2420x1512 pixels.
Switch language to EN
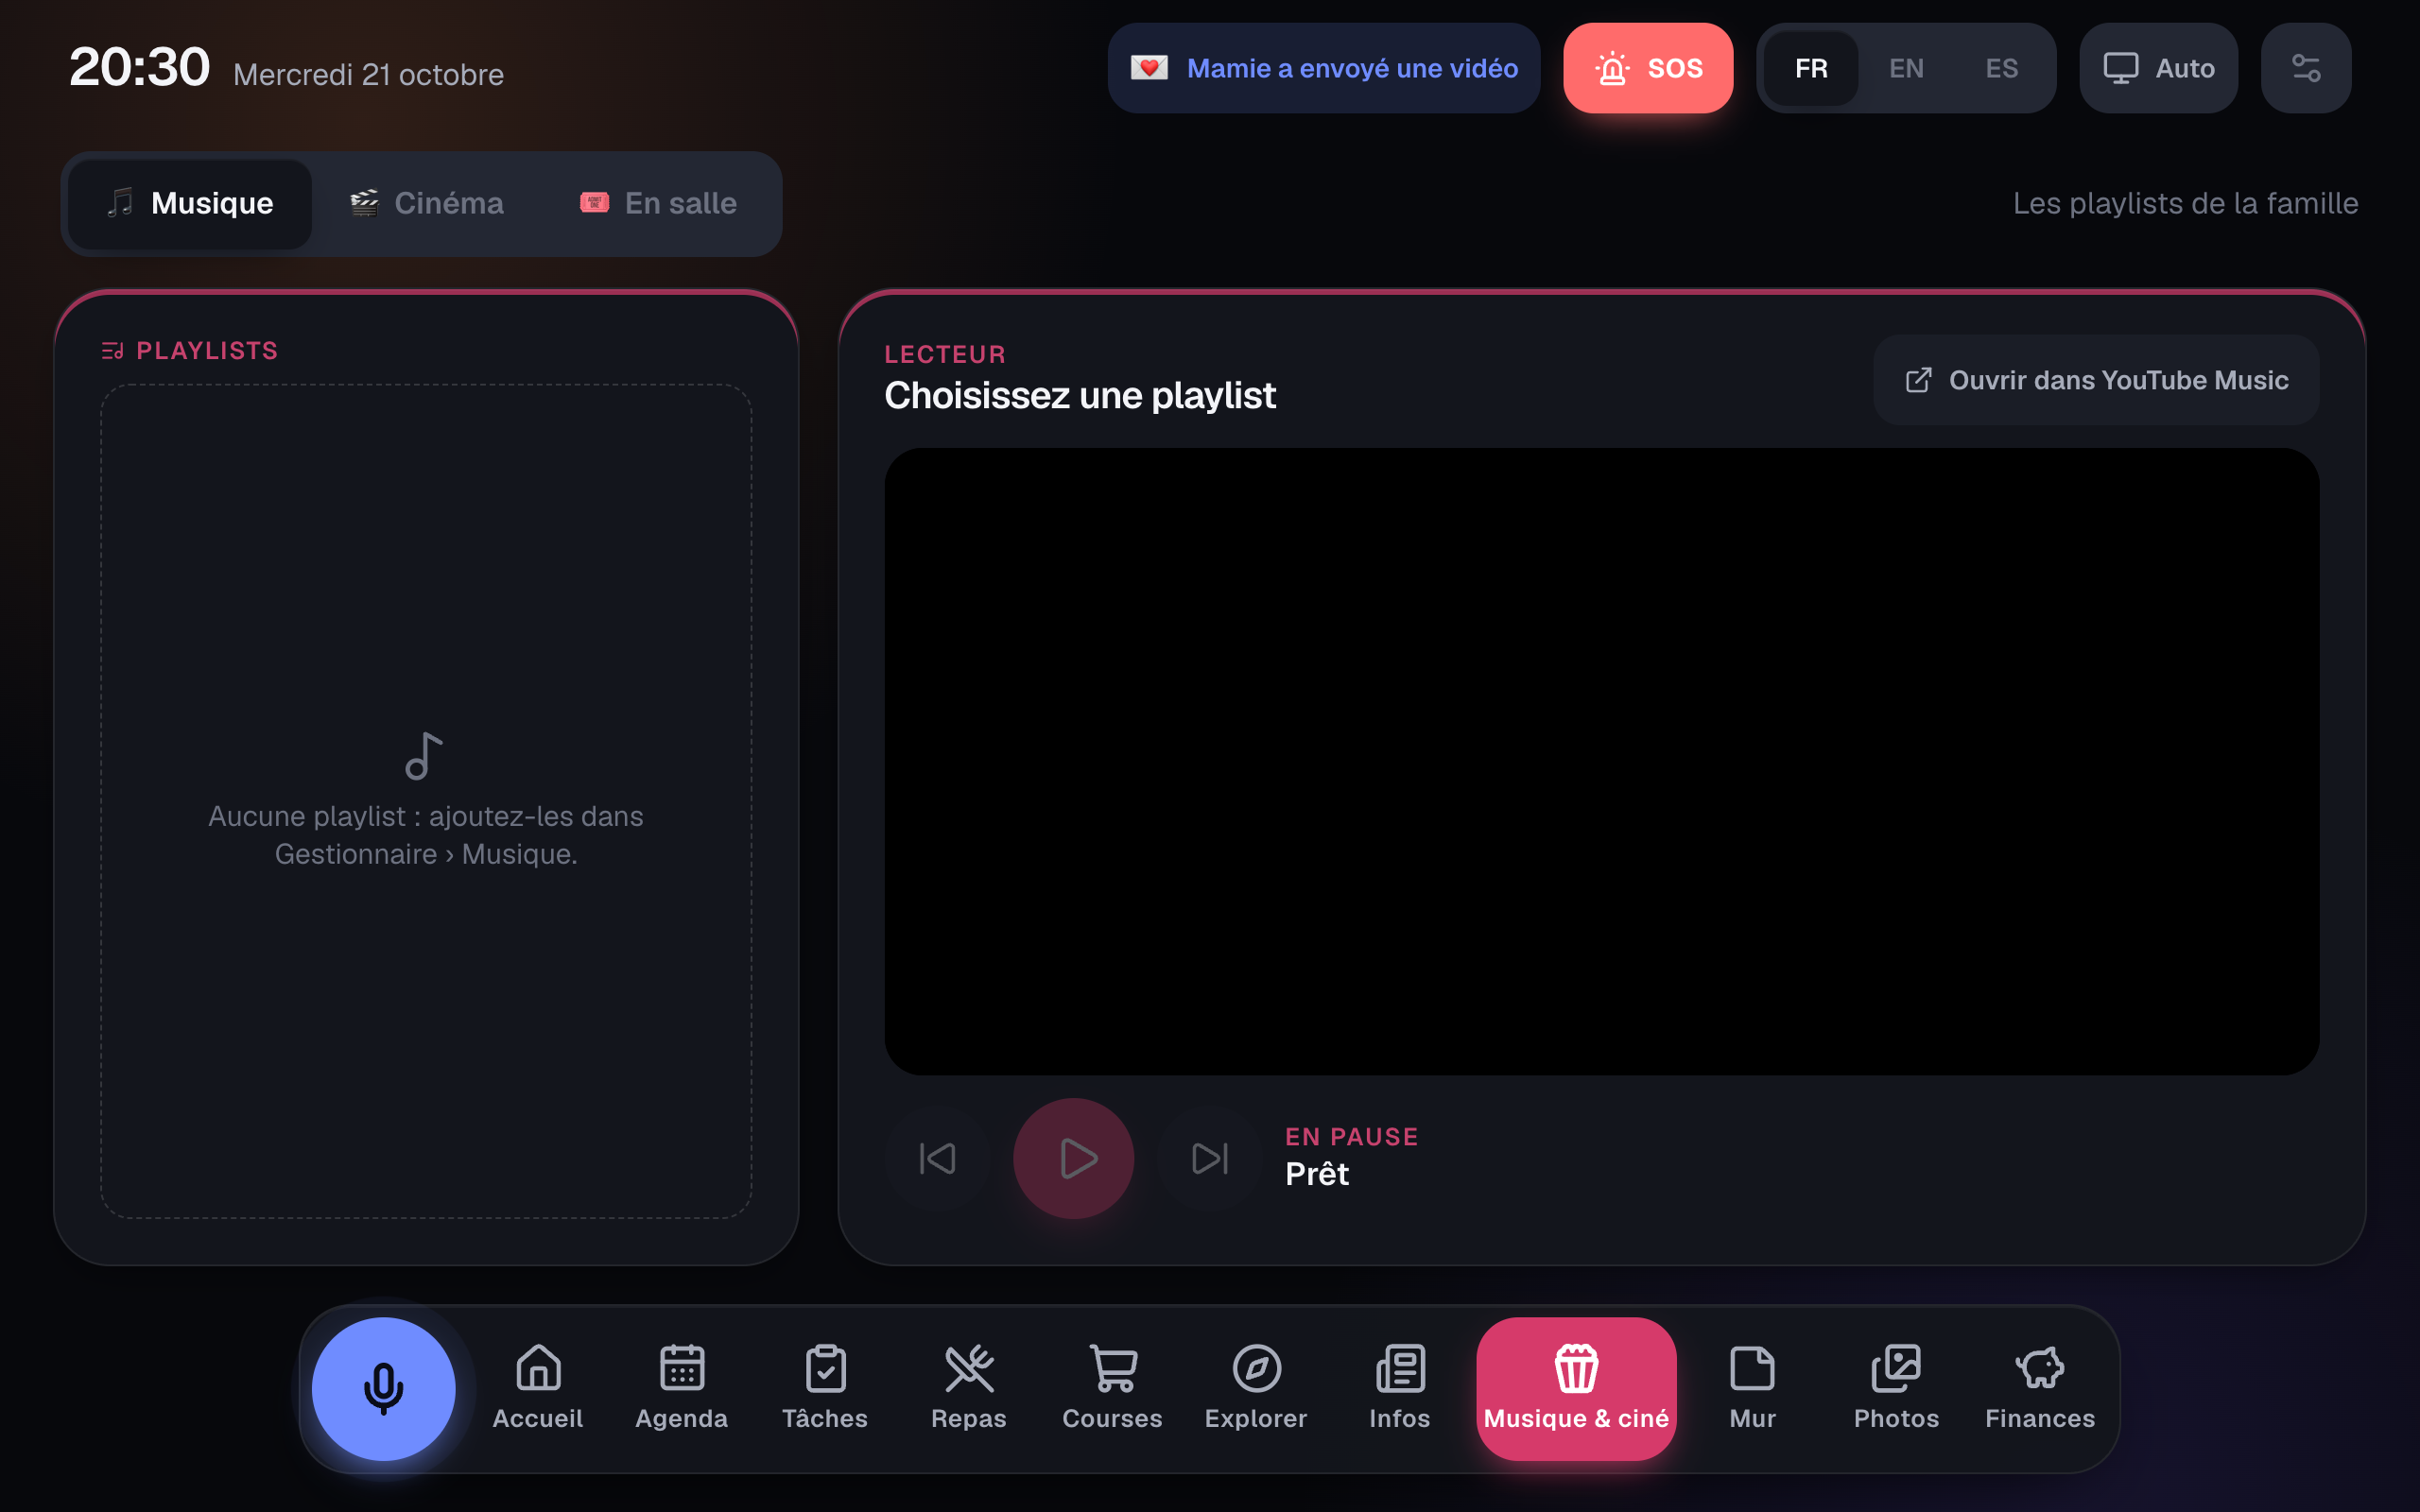point(1906,68)
